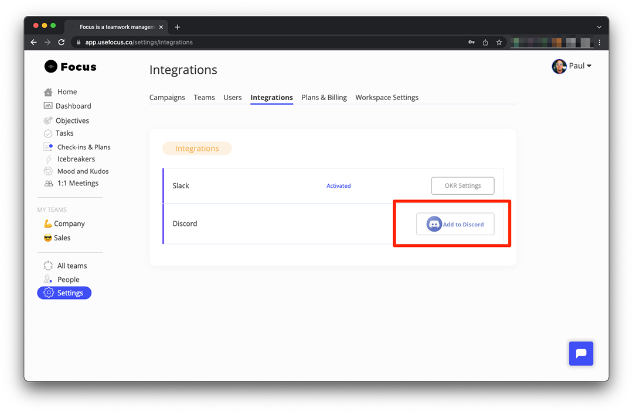633x413 pixels.
Task: Click the 1:1 Meetings people icon
Action: [49, 183]
